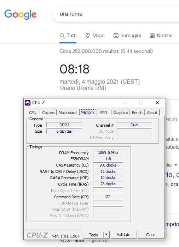Go to the Graphics tab

coord(121,113)
